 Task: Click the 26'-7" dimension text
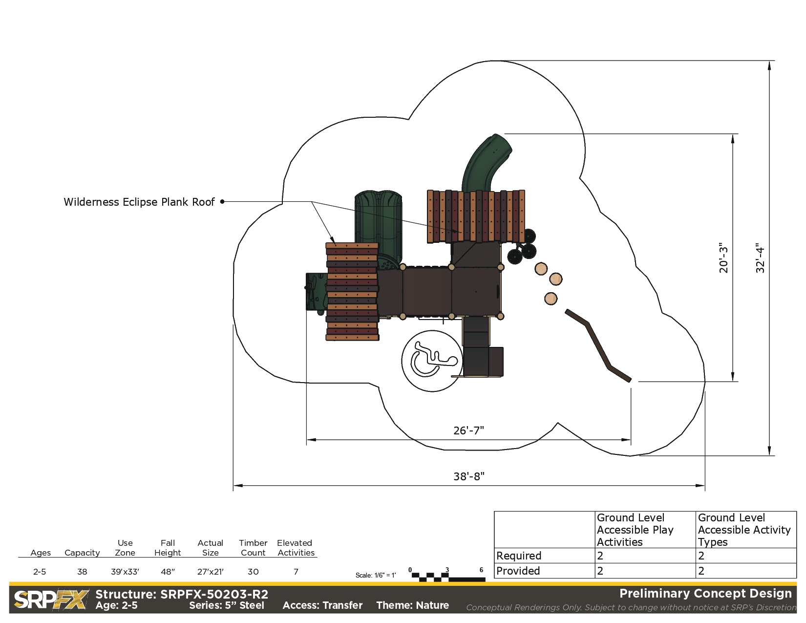(x=468, y=430)
